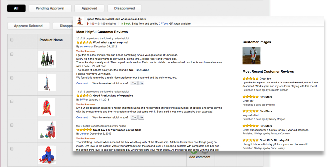The height and width of the screenshot is (167, 327).
Task: Open the red cartoon rocket product image
Action: pyautogui.click(x=47, y=107)
